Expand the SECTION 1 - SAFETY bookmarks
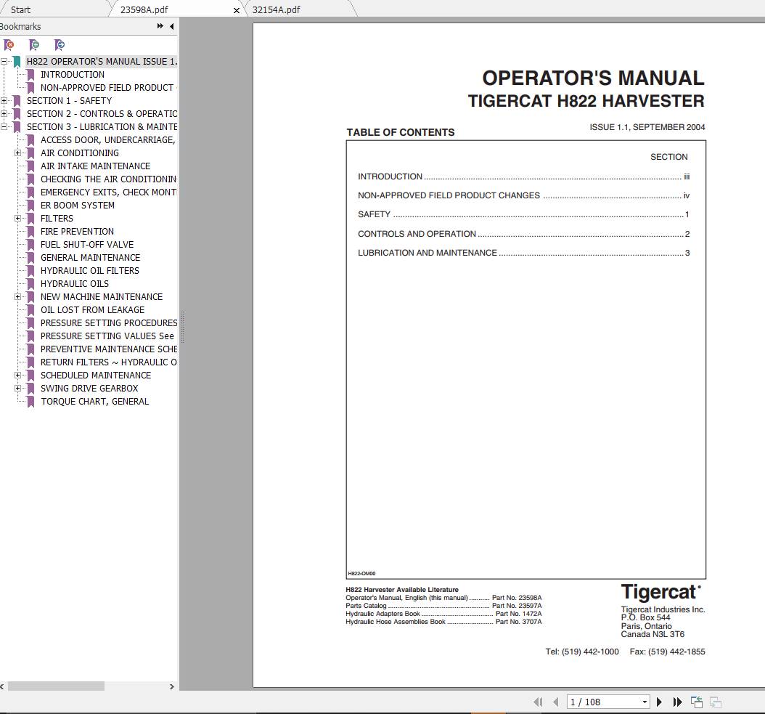This screenshot has width=765, height=714. [6, 100]
